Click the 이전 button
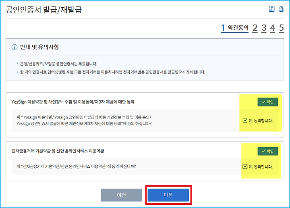Viewport: 290px width, 208px height. (x=121, y=195)
